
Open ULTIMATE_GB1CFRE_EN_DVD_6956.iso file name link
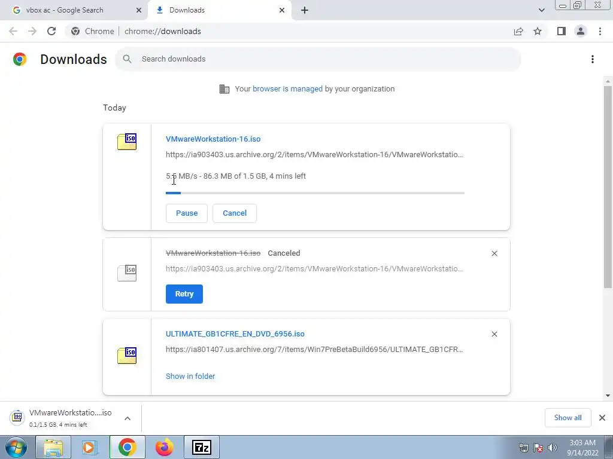point(235,334)
